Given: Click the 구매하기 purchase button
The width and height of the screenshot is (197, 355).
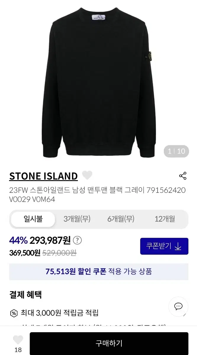Looking at the screenshot, I should tap(109, 343).
